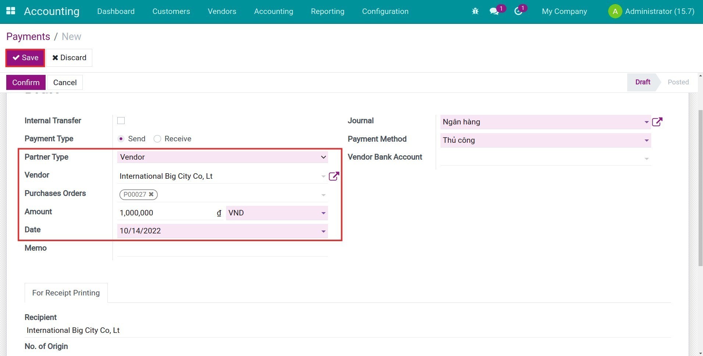Click the đ currency symbol beside Amount
Image resolution: width=703 pixels, height=356 pixels.
tap(219, 213)
